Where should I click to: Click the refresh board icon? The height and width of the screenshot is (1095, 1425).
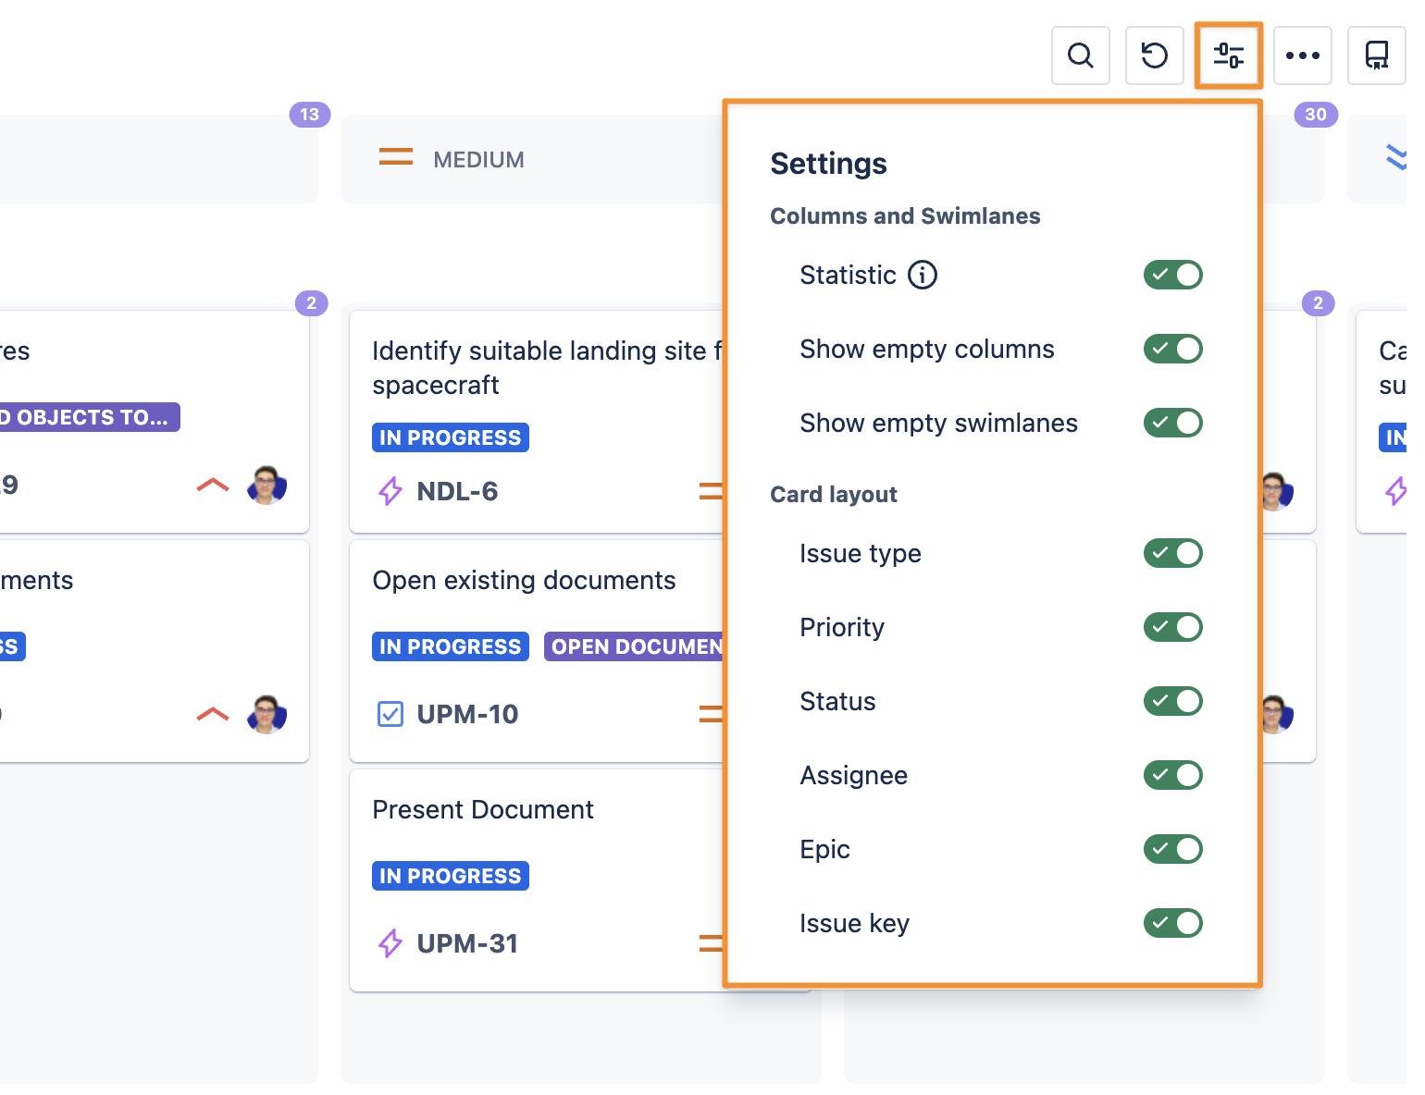1154,55
